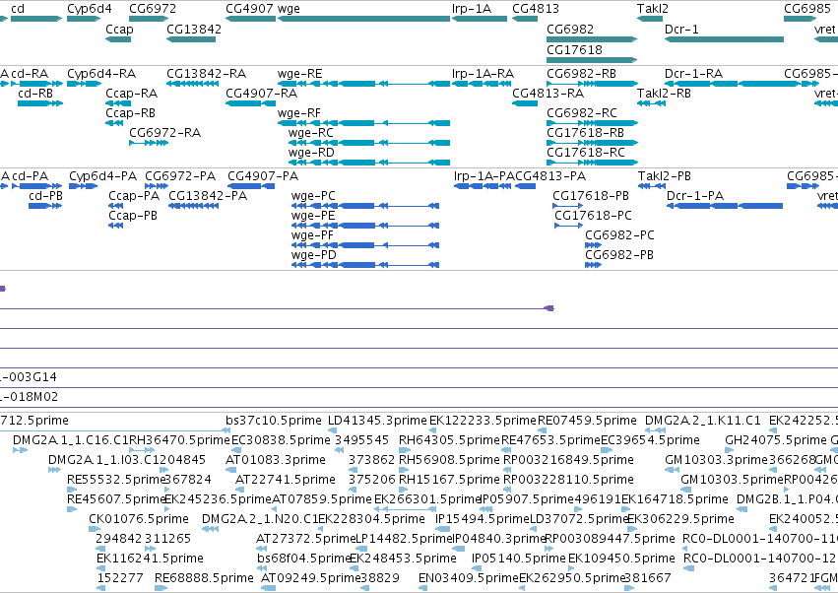The height and width of the screenshot is (593, 838).
Task: Select protein CG4907-PA
Action: [x=251, y=186]
